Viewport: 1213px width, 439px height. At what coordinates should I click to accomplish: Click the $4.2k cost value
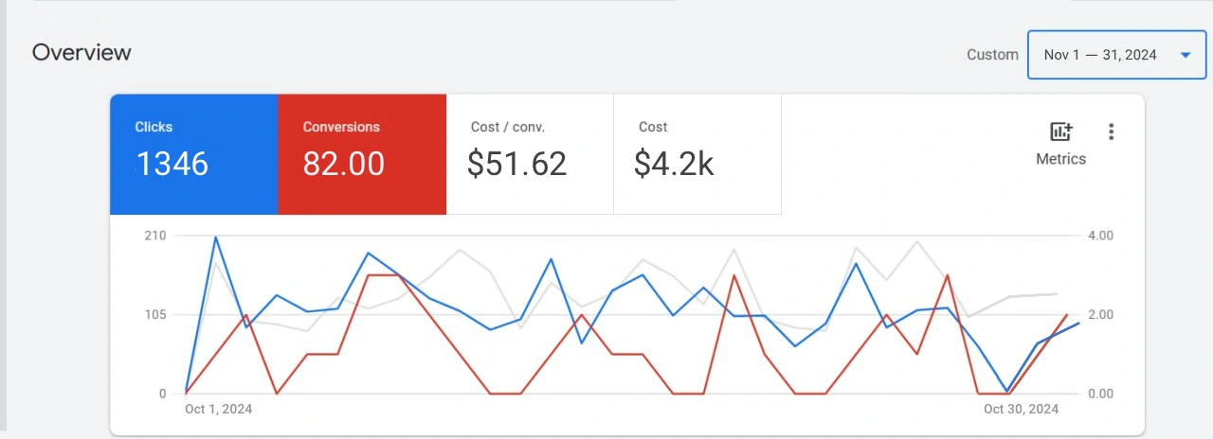point(673,165)
